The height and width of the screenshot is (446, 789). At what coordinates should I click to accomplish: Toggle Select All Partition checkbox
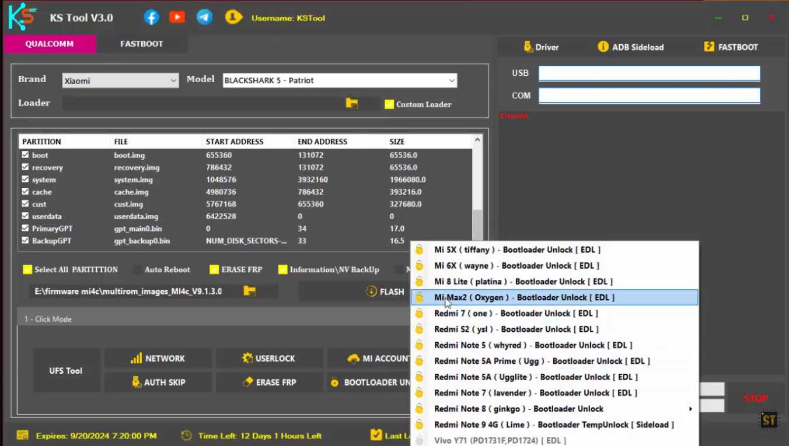tap(27, 270)
